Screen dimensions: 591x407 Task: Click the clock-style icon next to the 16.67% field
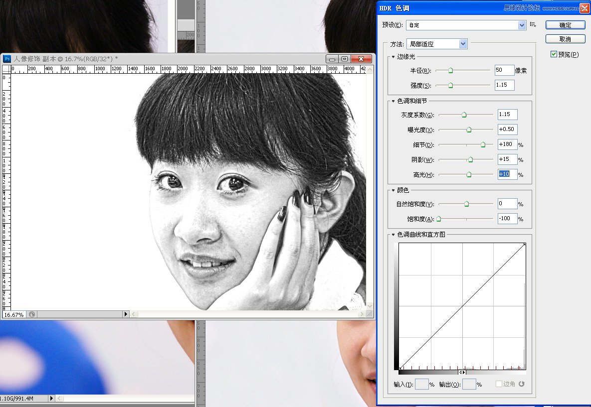point(32,314)
